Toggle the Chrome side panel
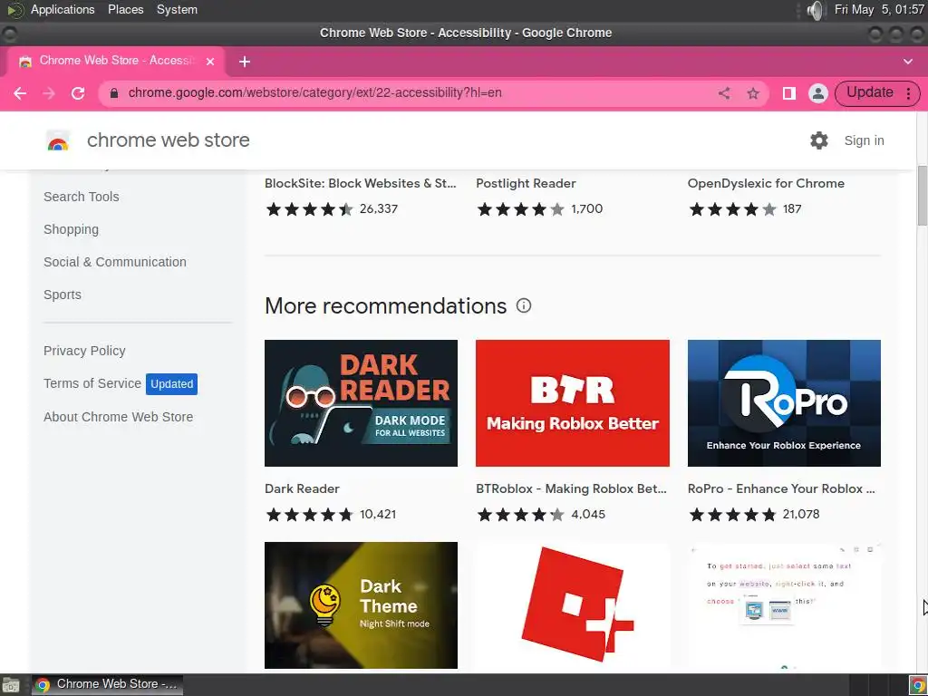 coord(789,93)
